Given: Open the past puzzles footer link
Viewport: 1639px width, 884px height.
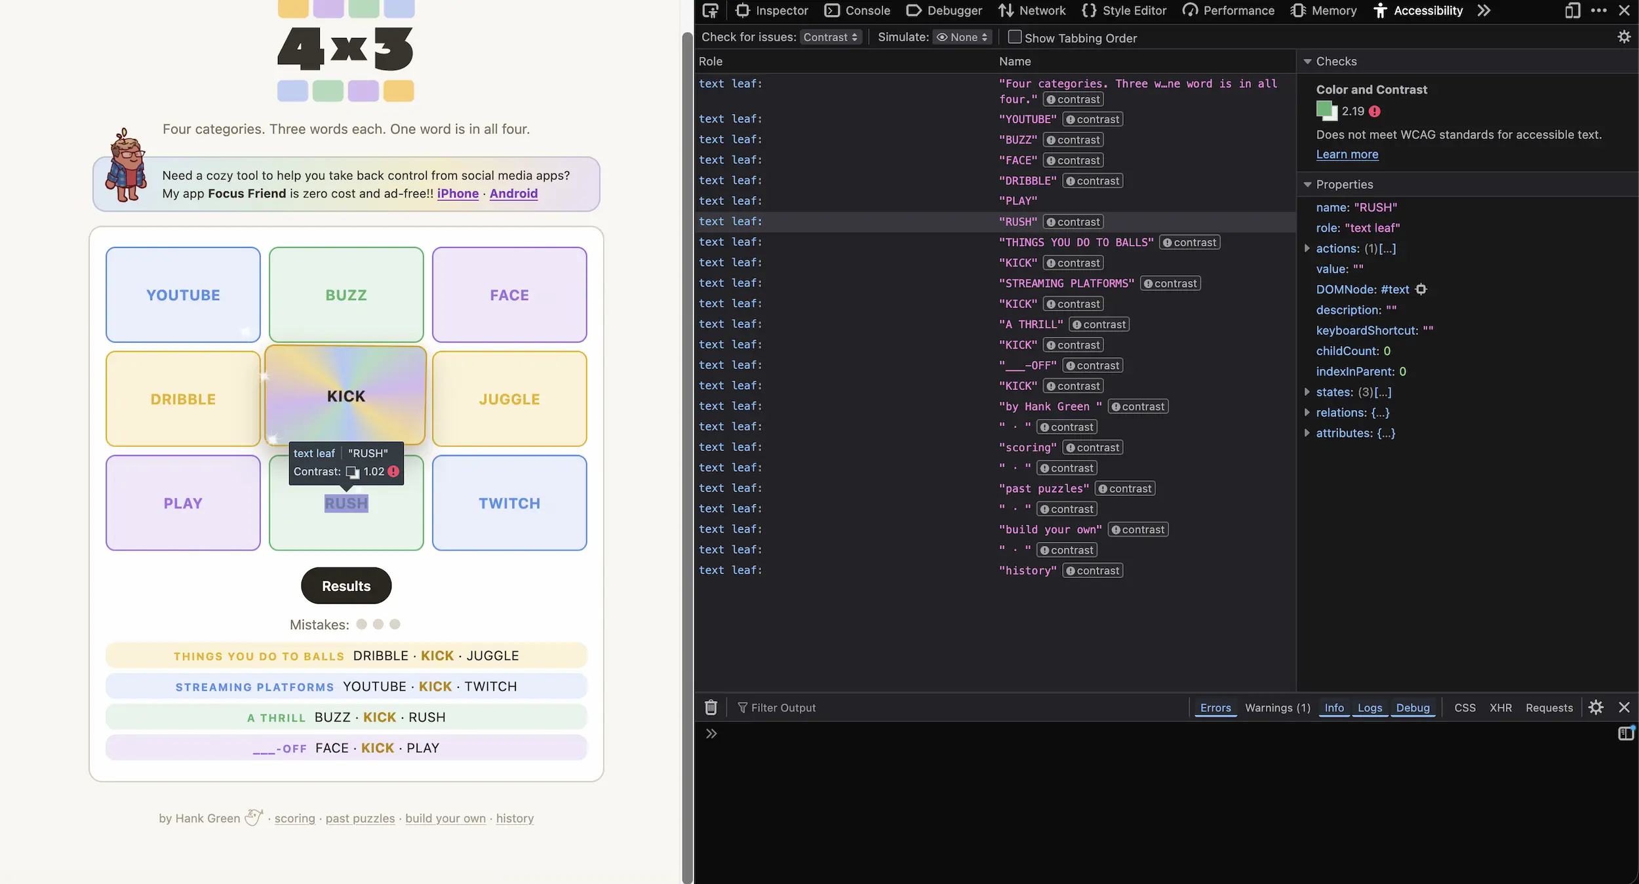Looking at the screenshot, I should pyautogui.click(x=360, y=818).
